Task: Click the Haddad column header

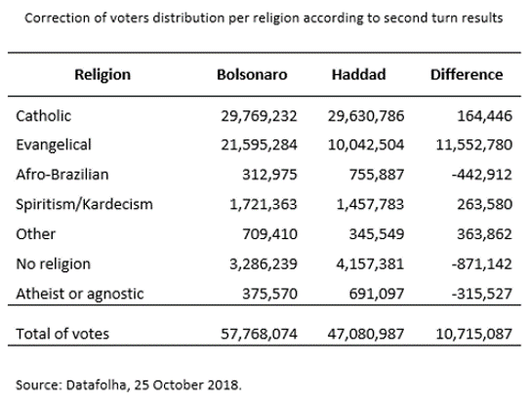Action: tap(358, 75)
